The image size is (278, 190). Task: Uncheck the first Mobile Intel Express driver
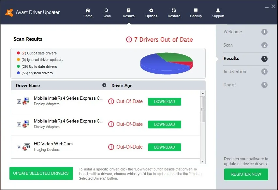[x=19, y=101]
